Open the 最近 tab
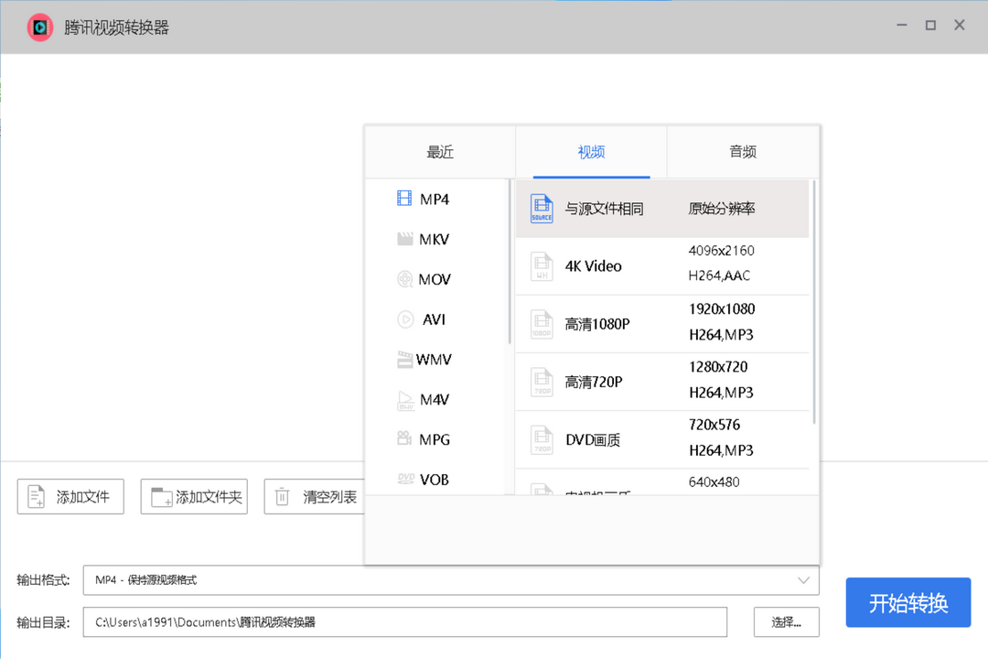Screen dimensions: 988x659 tap(440, 152)
